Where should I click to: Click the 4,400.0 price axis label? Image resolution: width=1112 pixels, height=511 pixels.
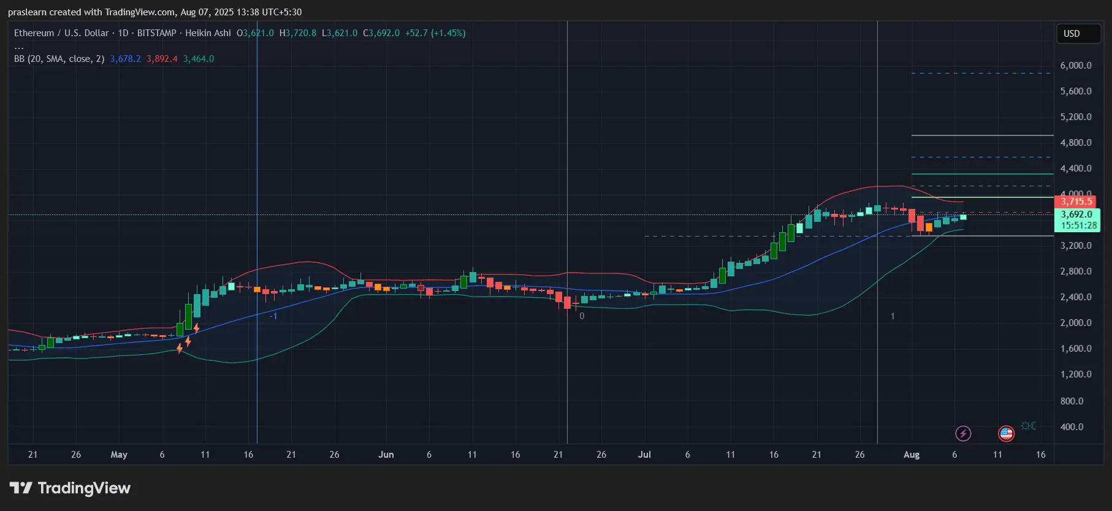tap(1076, 168)
